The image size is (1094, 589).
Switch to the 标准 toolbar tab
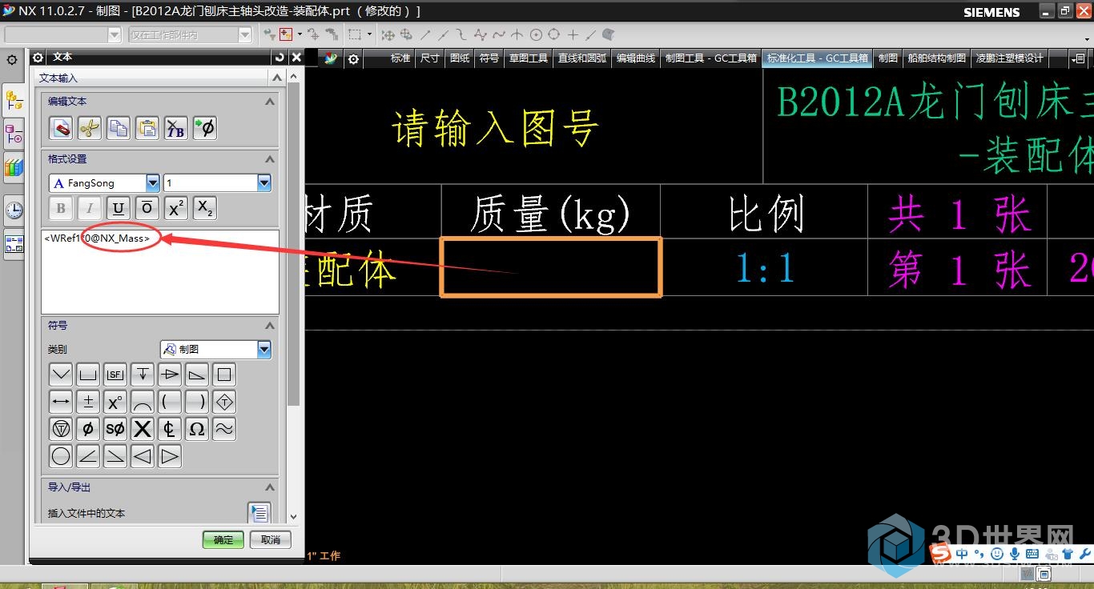pos(400,58)
